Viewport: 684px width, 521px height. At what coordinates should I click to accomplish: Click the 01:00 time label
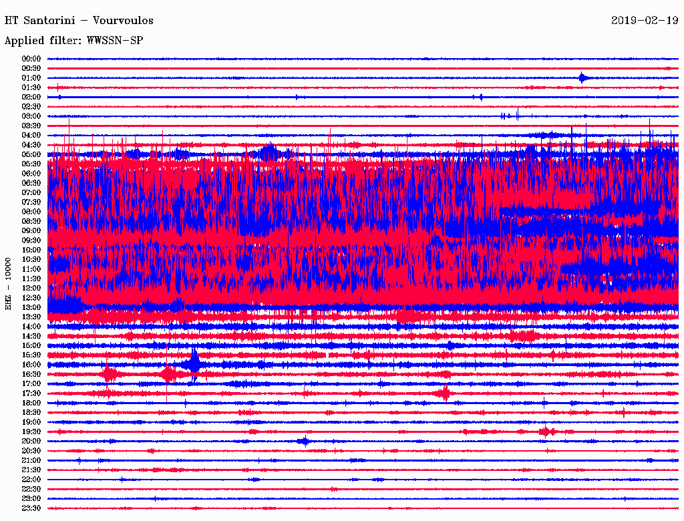pos(31,78)
